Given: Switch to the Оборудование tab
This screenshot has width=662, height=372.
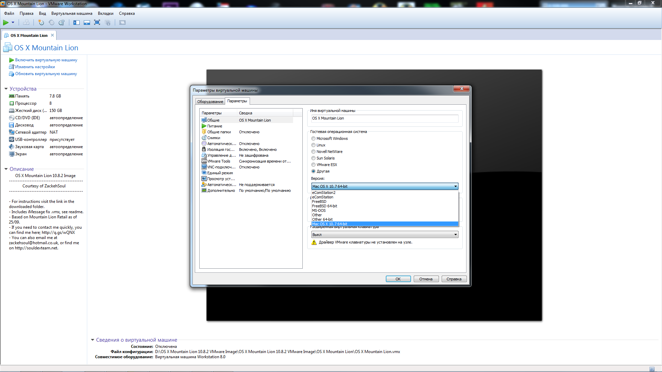Looking at the screenshot, I should click(x=210, y=102).
